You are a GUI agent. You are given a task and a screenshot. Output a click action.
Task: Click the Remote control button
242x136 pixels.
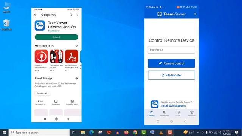point(171,63)
